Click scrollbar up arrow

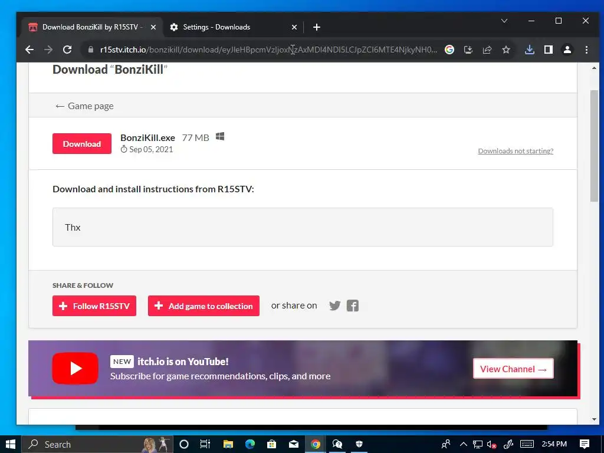click(x=594, y=68)
